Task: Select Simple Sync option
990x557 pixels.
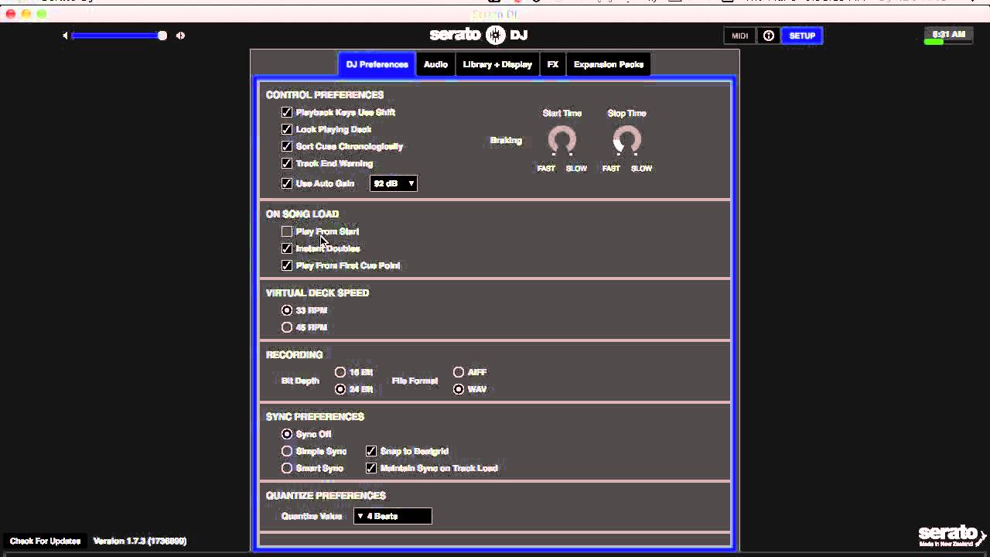Action: pos(287,452)
